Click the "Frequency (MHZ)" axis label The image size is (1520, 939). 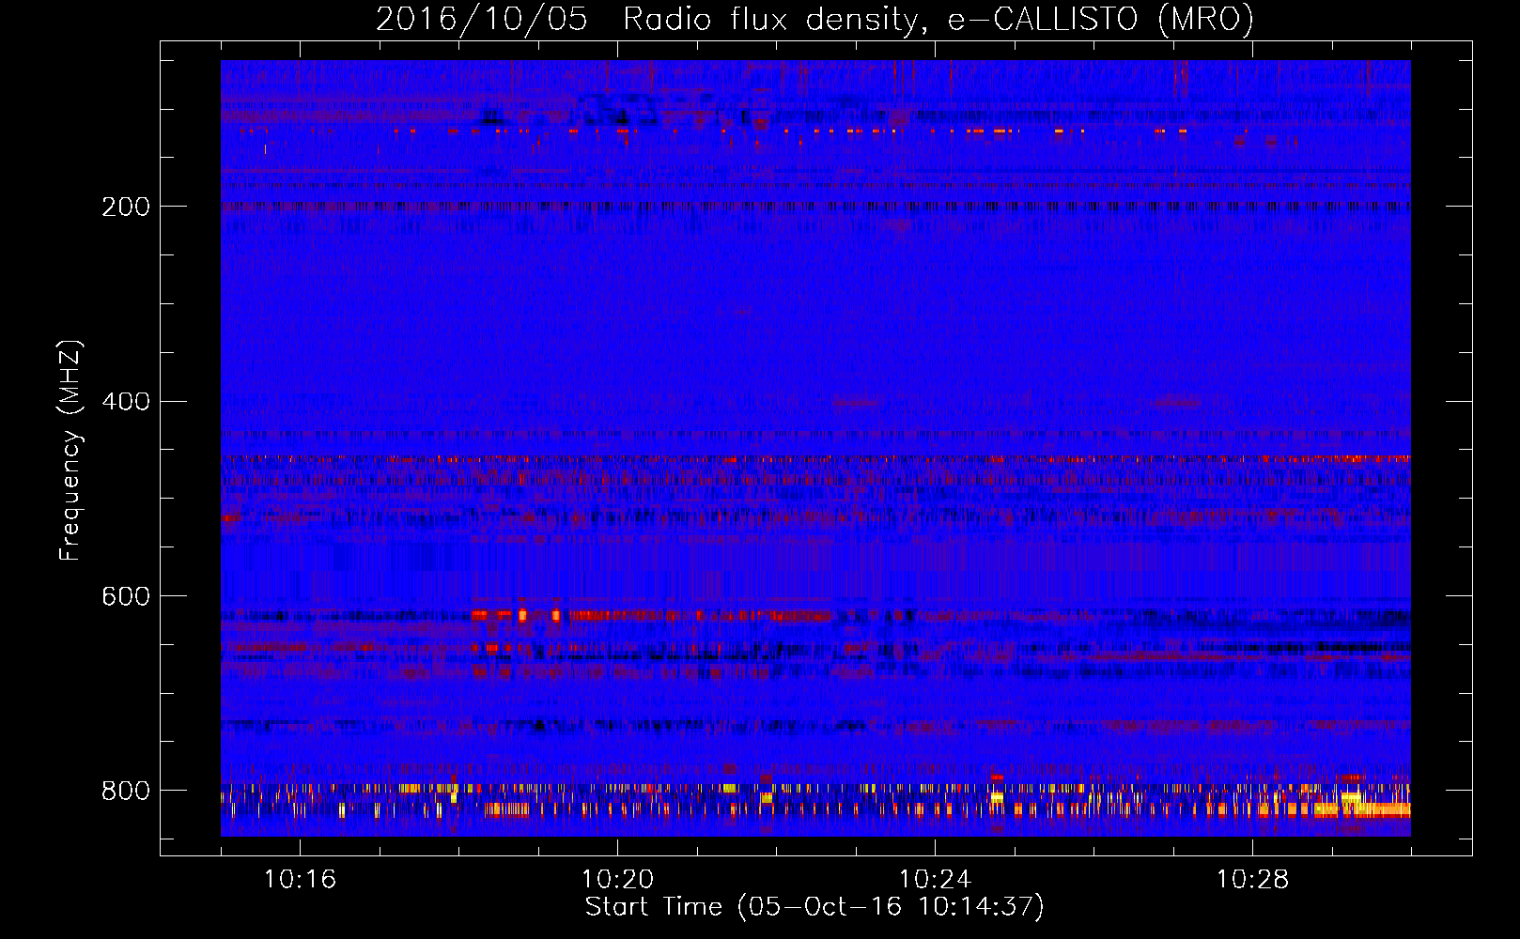click(70, 450)
